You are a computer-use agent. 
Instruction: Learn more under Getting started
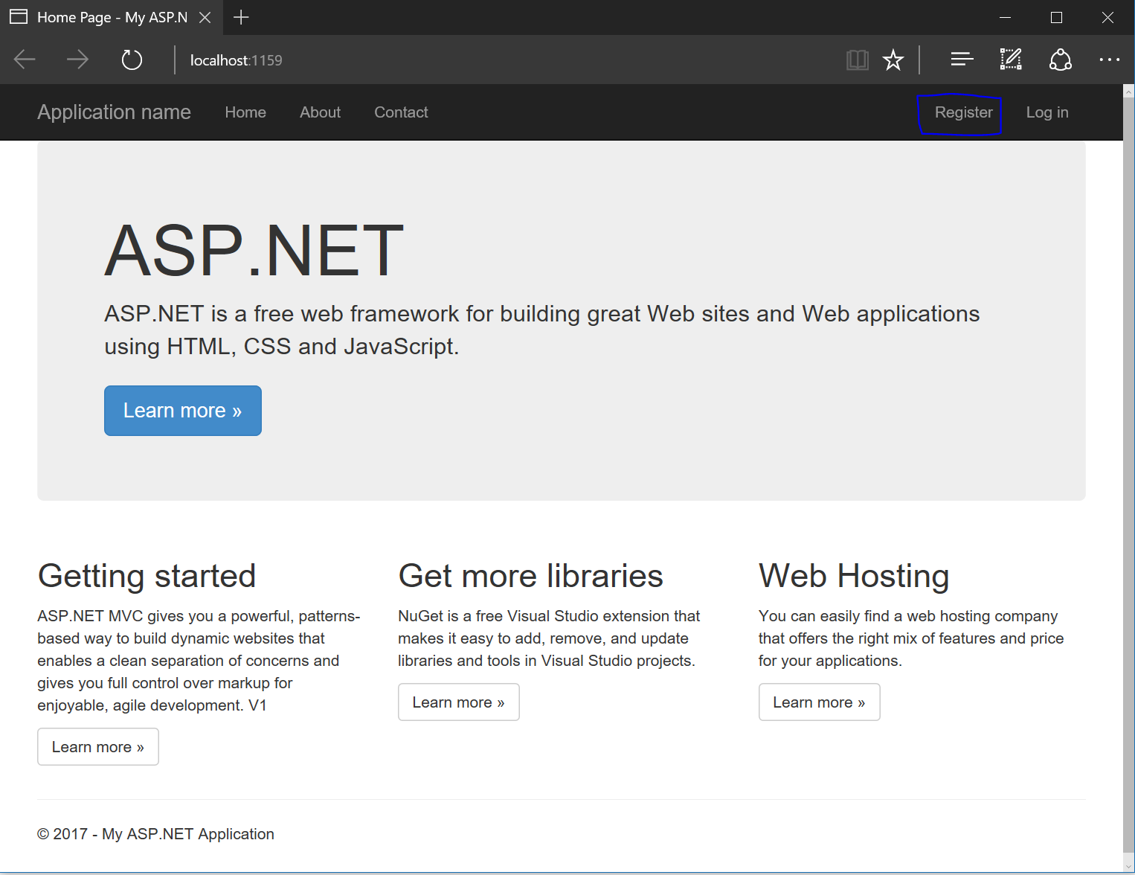[98, 747]
